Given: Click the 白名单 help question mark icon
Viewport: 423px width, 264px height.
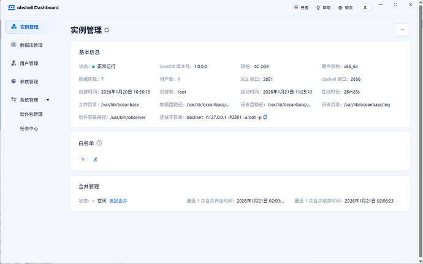Looking at the screenshot, I should tap(99, 143).
